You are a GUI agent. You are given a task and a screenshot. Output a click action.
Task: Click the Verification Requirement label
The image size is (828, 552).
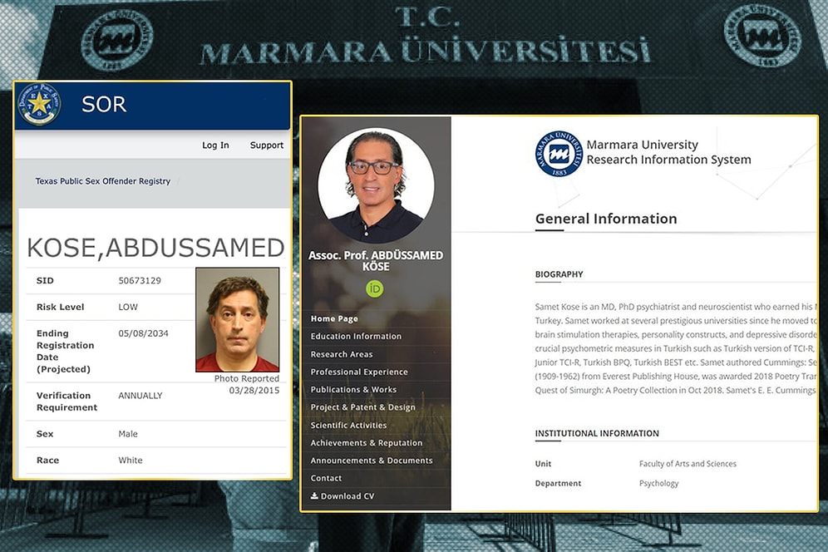(67, 402)
